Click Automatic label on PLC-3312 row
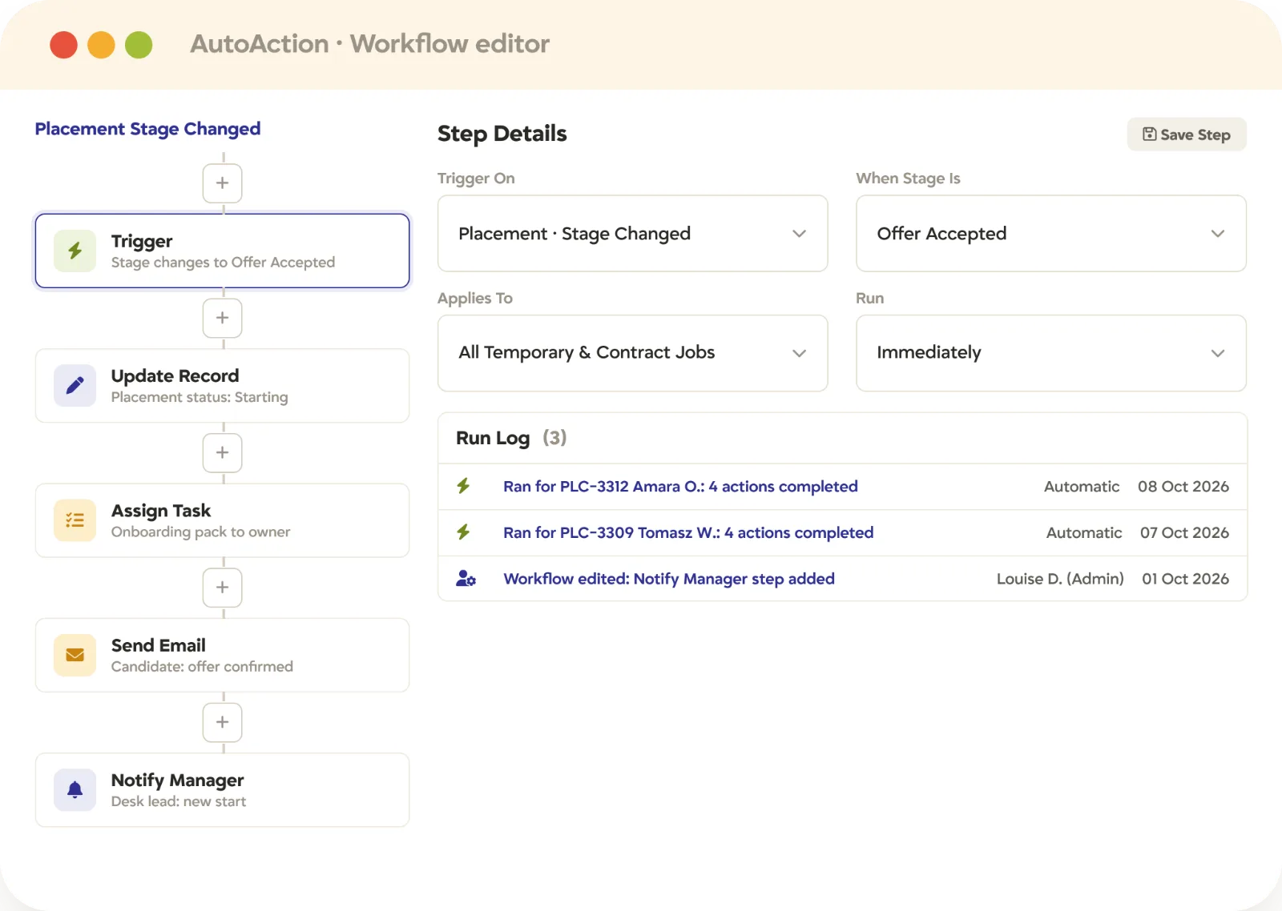The height and width of the screenshot is (911, 1282). (x=1082, y=487)
